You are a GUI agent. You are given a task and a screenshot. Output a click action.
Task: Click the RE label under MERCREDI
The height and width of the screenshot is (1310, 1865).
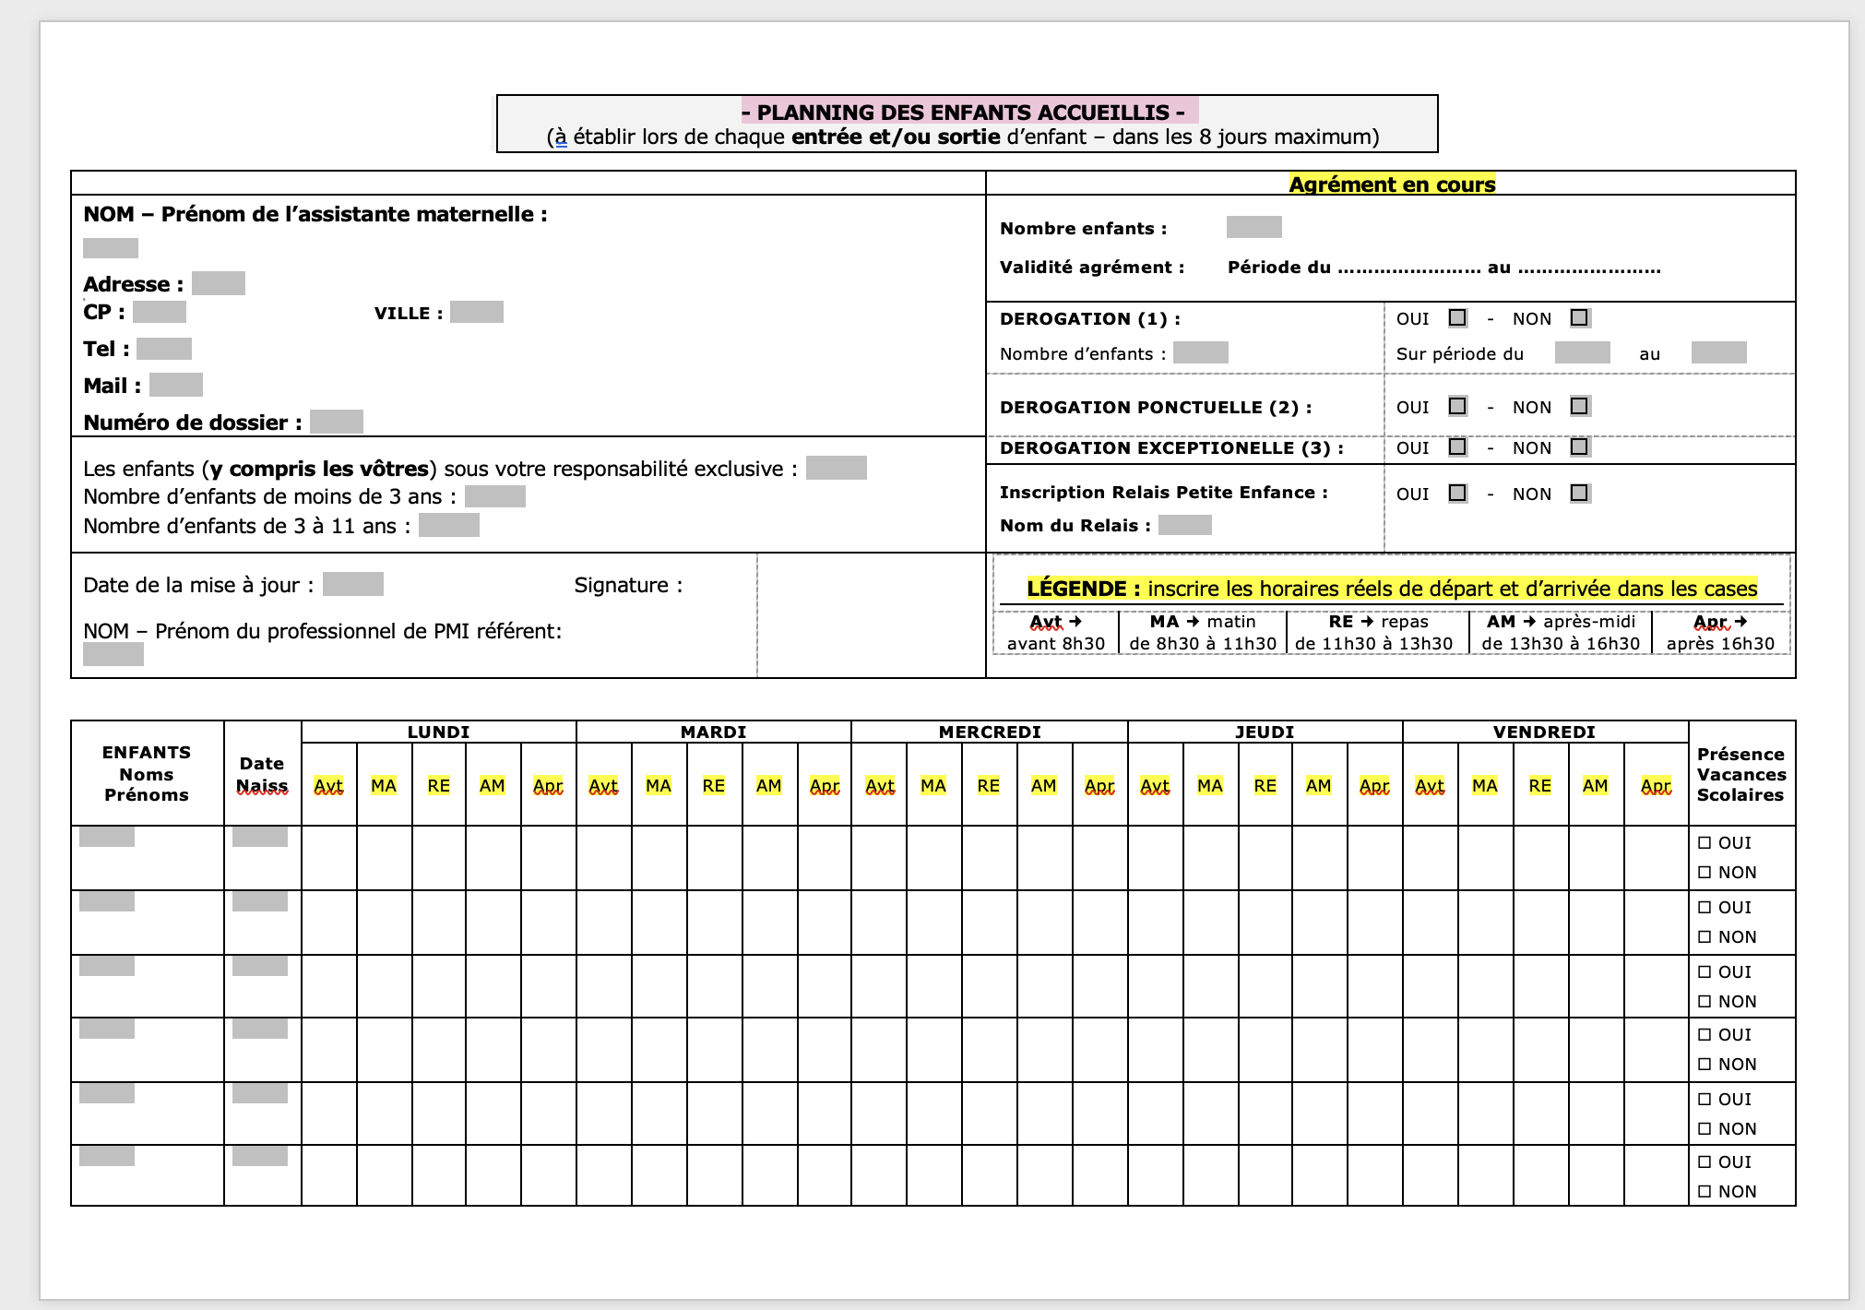pyautogui.click(x=989, y=786)
